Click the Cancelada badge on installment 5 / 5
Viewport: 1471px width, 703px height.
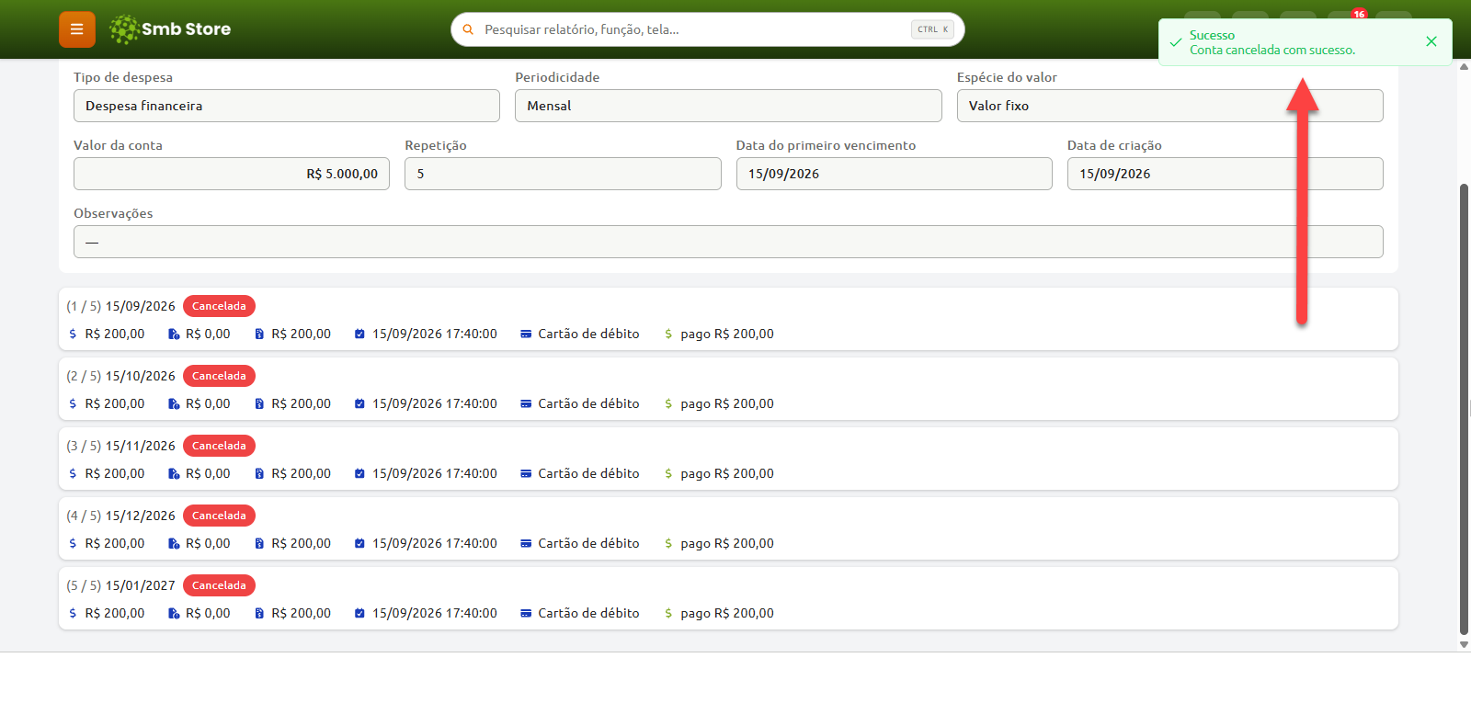219,585
